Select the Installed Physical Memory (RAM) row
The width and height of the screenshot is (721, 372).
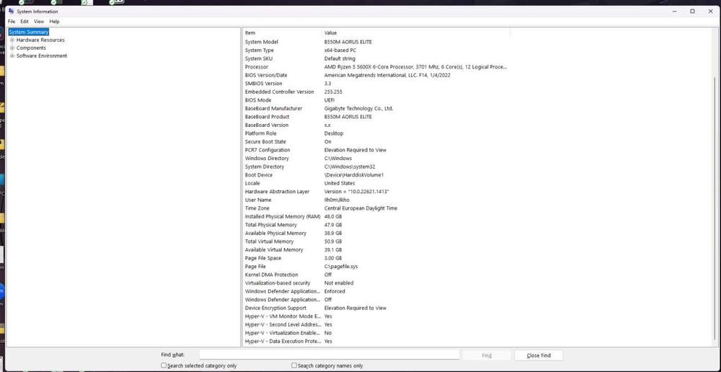click(x=376, y=216)
